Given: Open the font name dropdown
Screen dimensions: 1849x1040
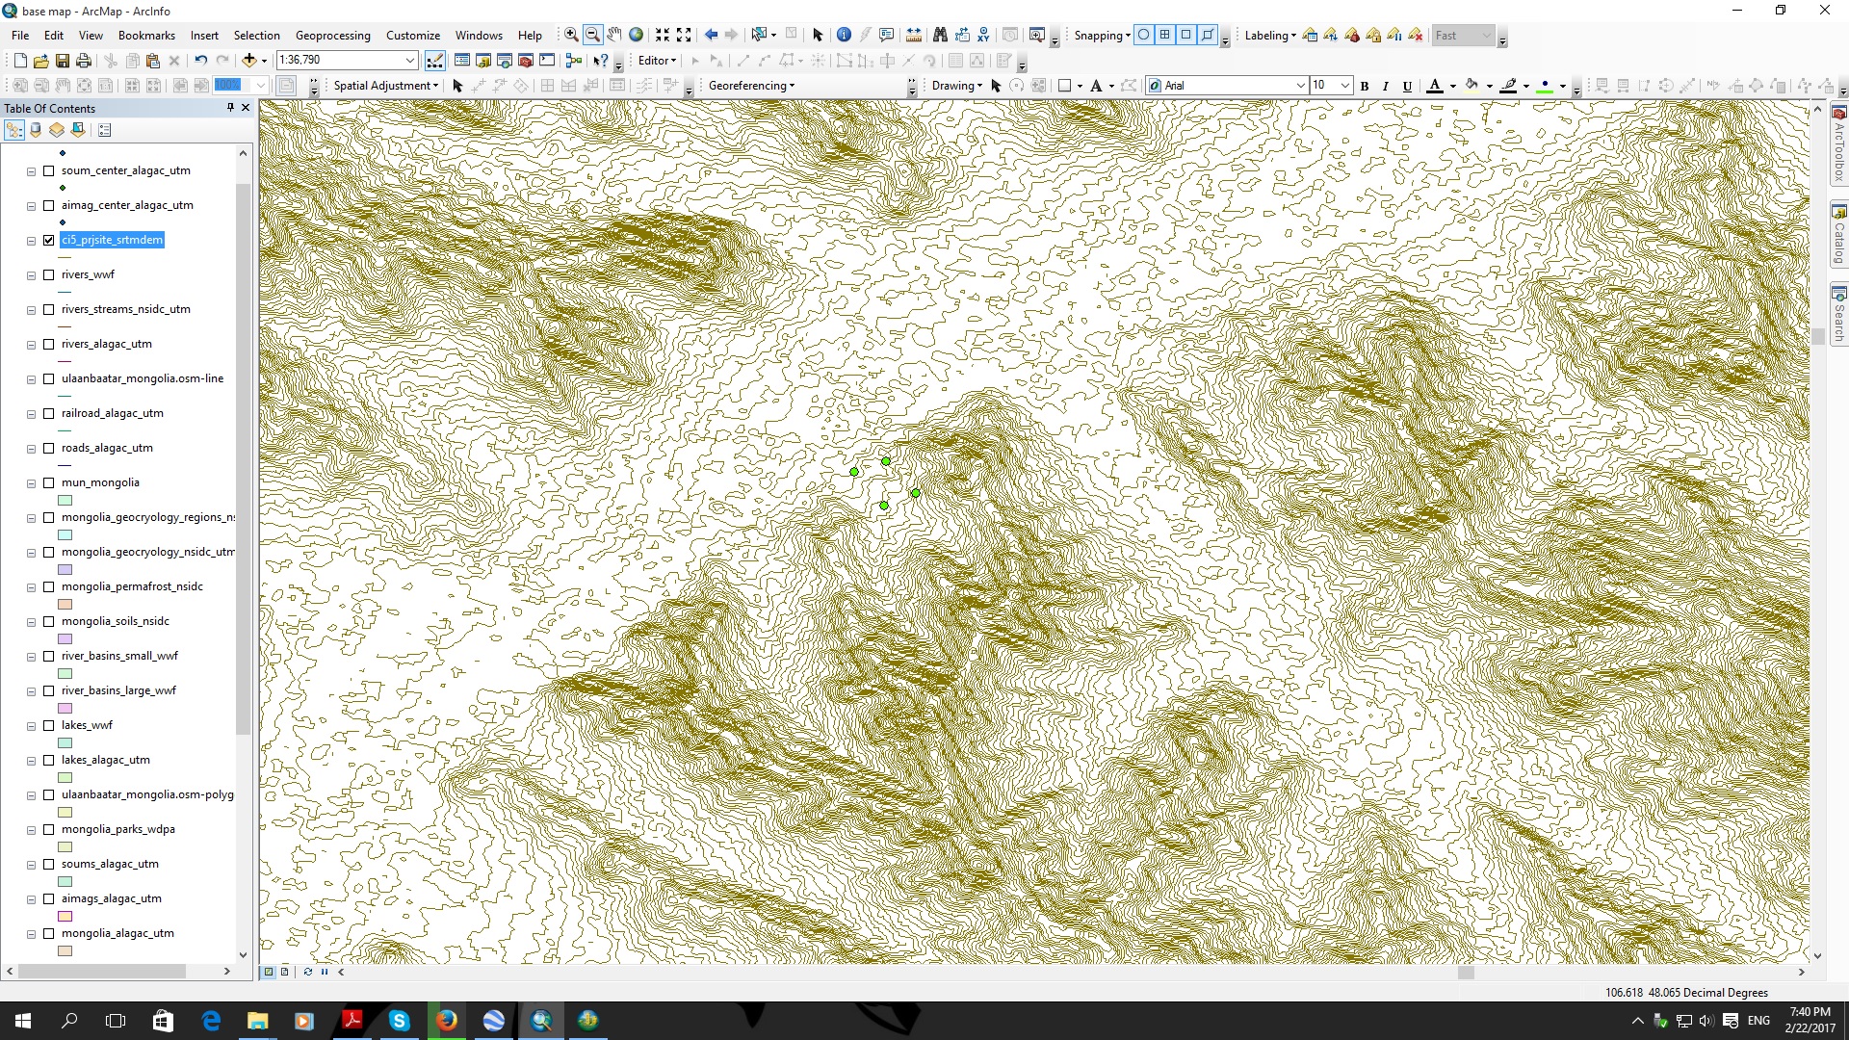Looking at the screenshot, I should pyautogui.click(x=1300, y=86).
